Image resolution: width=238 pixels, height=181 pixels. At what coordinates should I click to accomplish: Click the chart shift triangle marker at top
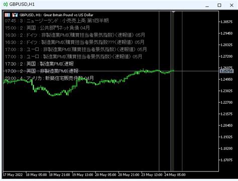coord(173,12)
